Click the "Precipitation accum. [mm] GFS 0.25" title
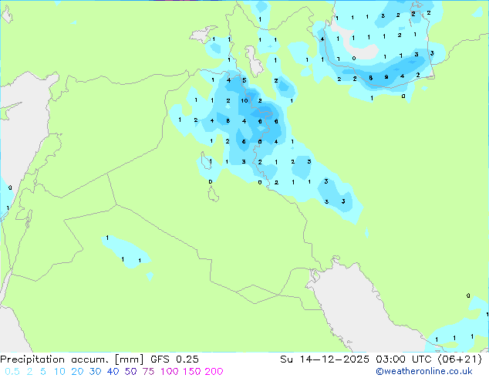 point(99,359)
